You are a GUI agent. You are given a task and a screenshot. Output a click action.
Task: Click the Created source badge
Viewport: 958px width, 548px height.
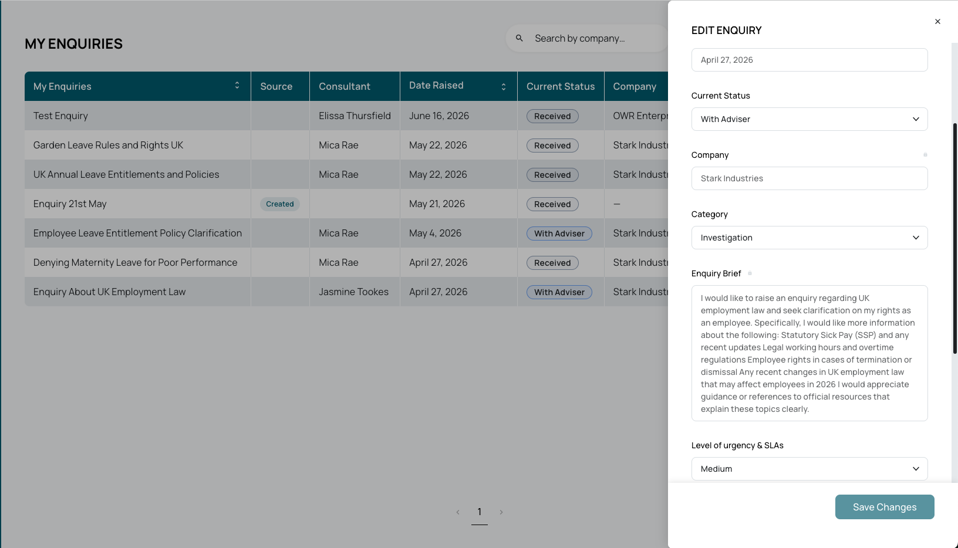pyautogui.click(x=280, y=204)
